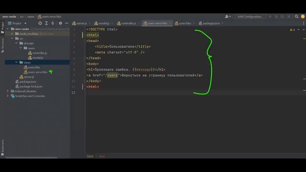Click the Run with Coverage icon

point(283,17)
